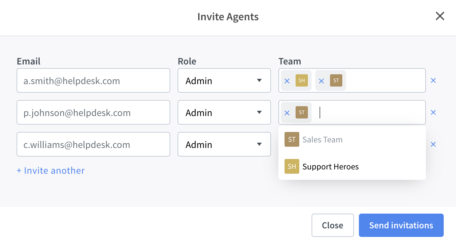Focus the c.williams@helpdesk.com email field
The height and width of the screenshot is (240, 456).
(93, 144)
